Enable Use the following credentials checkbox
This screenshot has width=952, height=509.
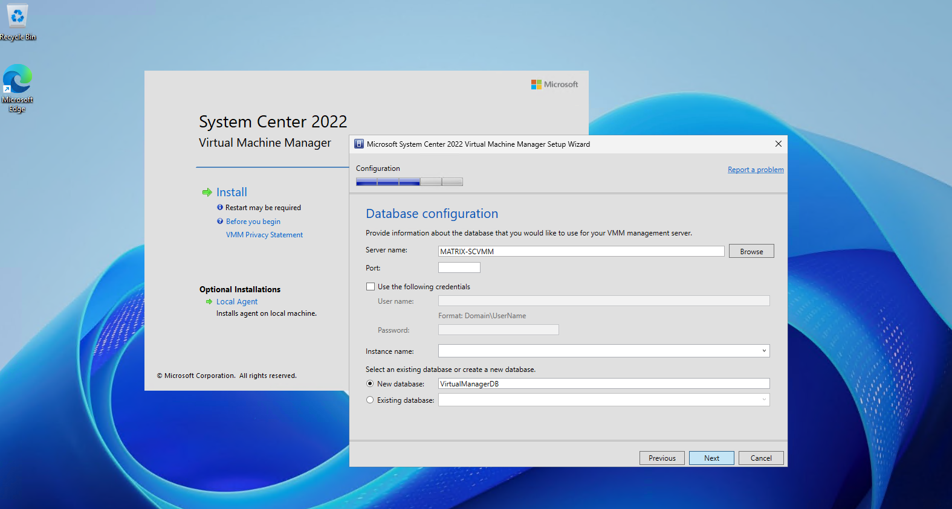tap(371, 287)
